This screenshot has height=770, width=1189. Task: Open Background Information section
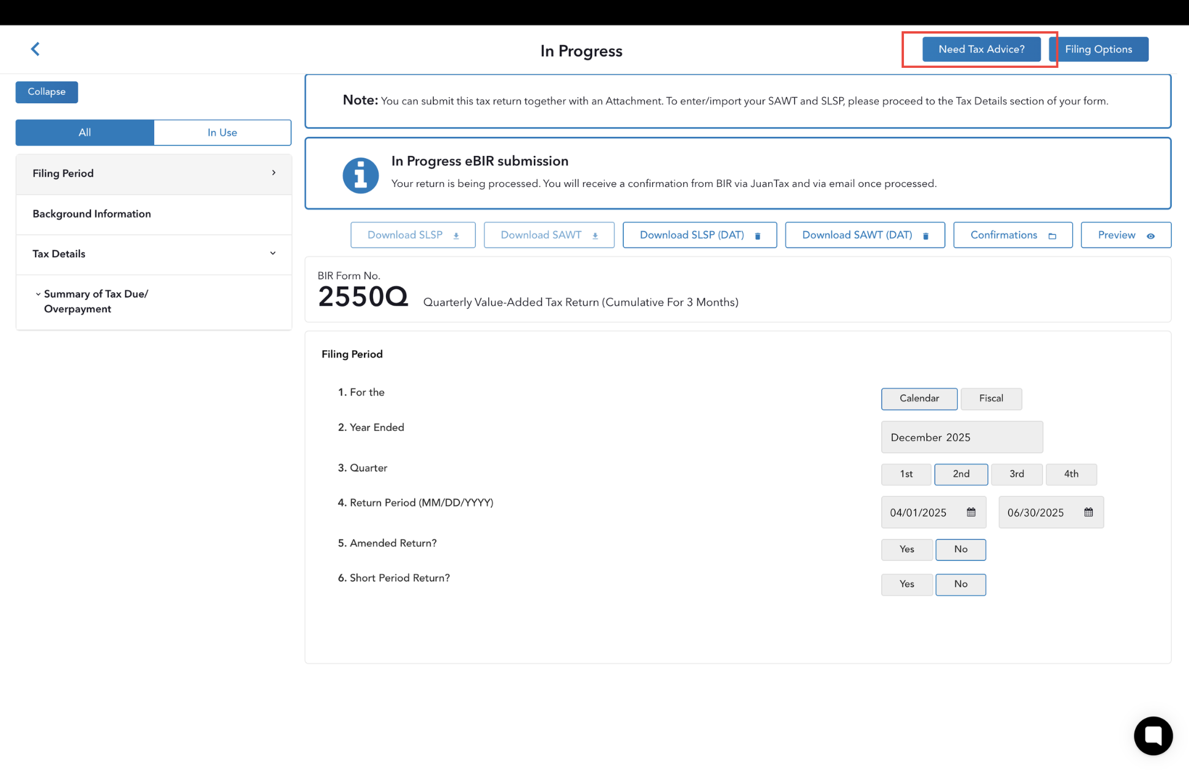92,214
